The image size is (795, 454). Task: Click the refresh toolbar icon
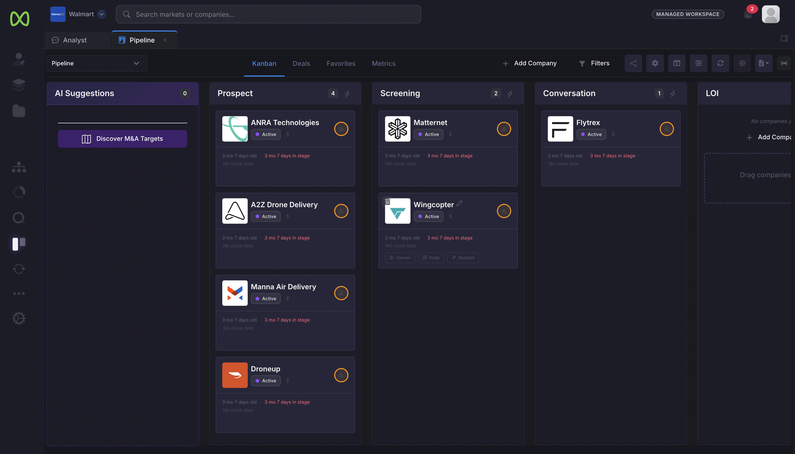(720, 63)
